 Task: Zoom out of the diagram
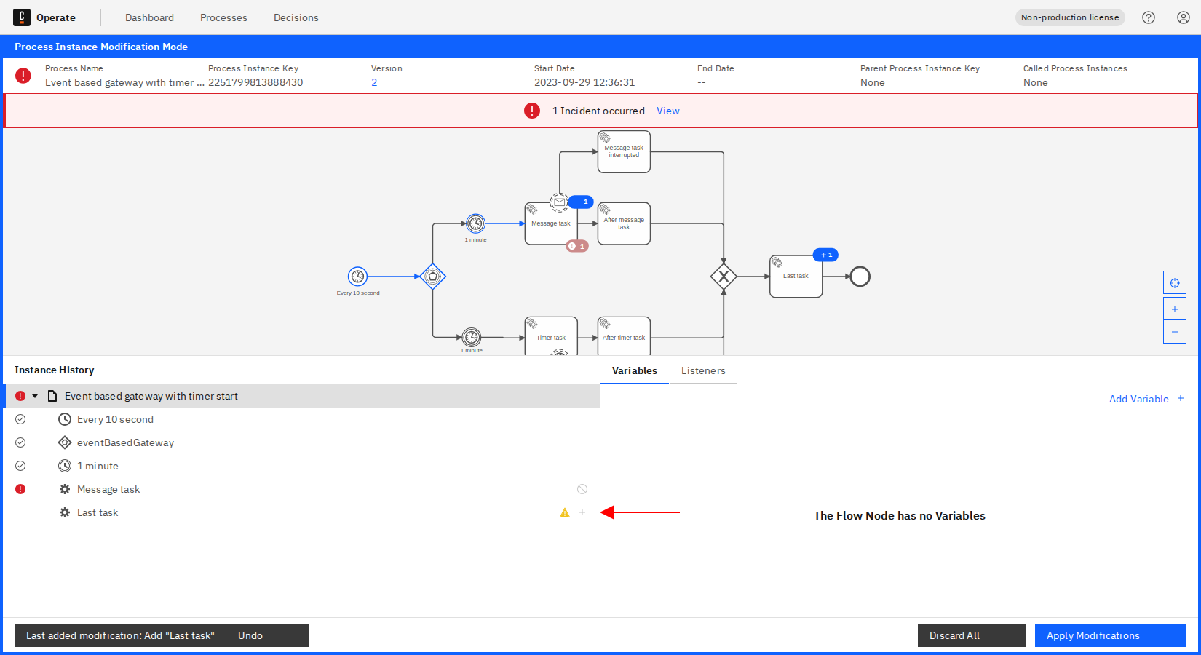tap(1174, 332)
